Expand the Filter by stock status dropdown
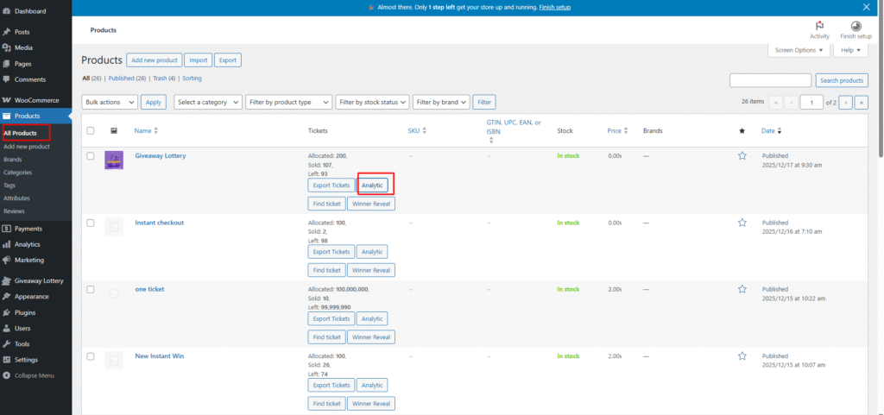 (371, 102)
